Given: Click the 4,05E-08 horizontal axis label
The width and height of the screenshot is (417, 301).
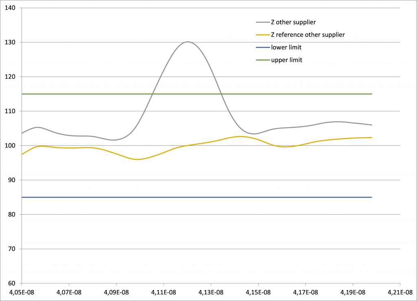Looking at the screenshot, I should 22,292.
